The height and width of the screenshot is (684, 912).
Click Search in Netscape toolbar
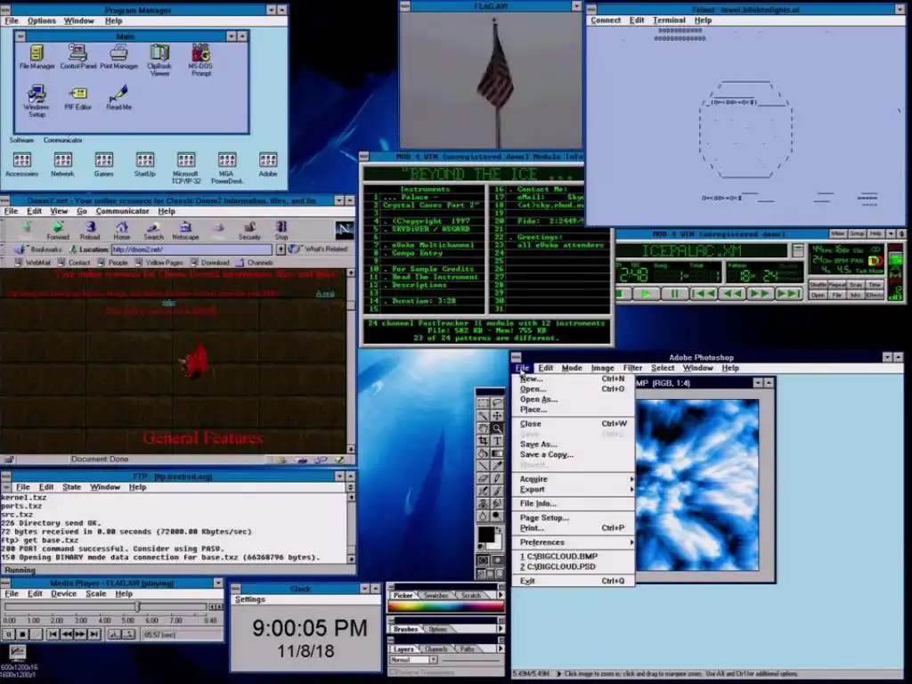pos(153,231)
